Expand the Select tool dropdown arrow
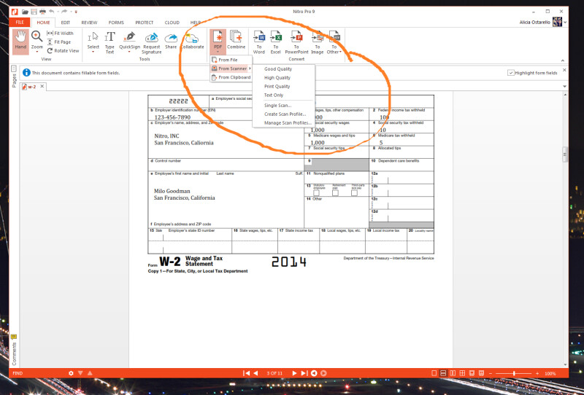 (93, 52)
